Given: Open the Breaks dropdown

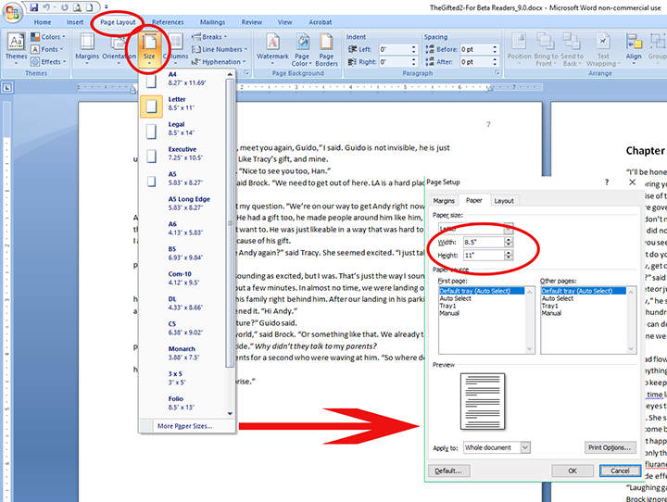Looking at the screenshot, I should click(x=209, y=37).
